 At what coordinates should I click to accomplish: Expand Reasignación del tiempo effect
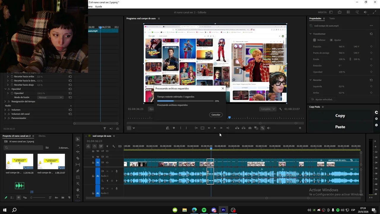(x=5, y=101)
